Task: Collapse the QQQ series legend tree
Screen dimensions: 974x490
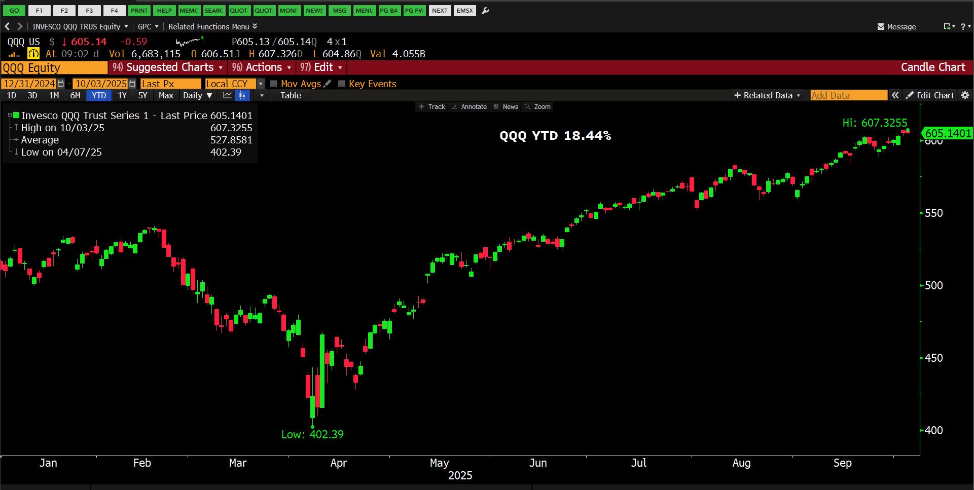Action: tap(10, 116)
